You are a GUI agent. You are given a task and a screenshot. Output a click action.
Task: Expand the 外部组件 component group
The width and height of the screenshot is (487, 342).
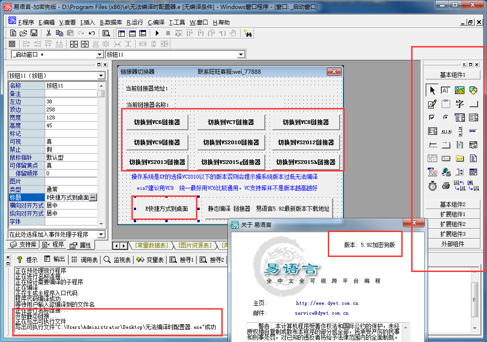tap(453, 244)
